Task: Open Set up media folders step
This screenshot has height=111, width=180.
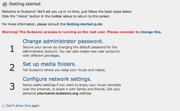Action: (49, 64)
